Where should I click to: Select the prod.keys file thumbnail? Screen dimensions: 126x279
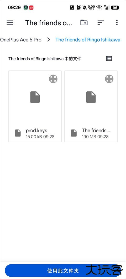tap(35, 97)
